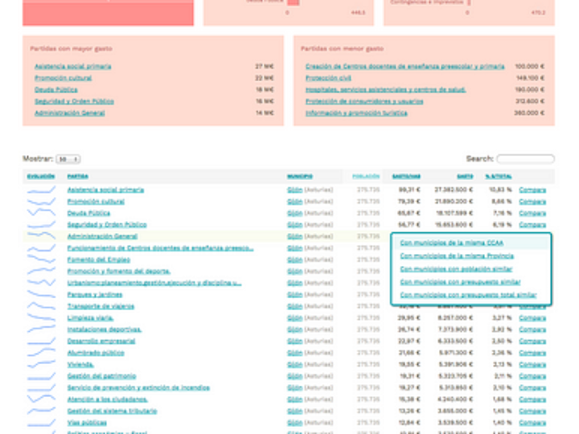Sort by Población column header

click(366, 176)
